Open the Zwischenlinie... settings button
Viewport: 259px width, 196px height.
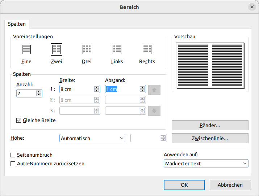210,138
